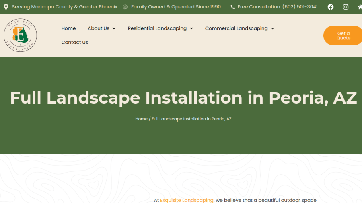362x203 pixels.
Task: Open Commercial Landscaping menu item
Action: click(237, 28)
